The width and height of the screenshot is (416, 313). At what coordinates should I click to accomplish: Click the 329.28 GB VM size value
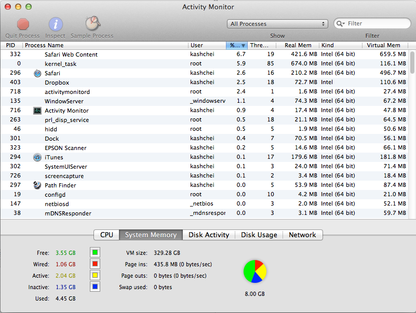(167, 253)
